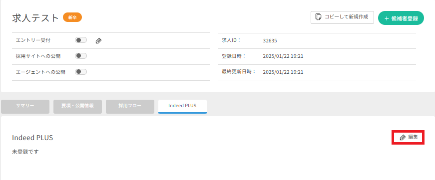Click the 採用サイトへの公開 label

coord(38,56)
